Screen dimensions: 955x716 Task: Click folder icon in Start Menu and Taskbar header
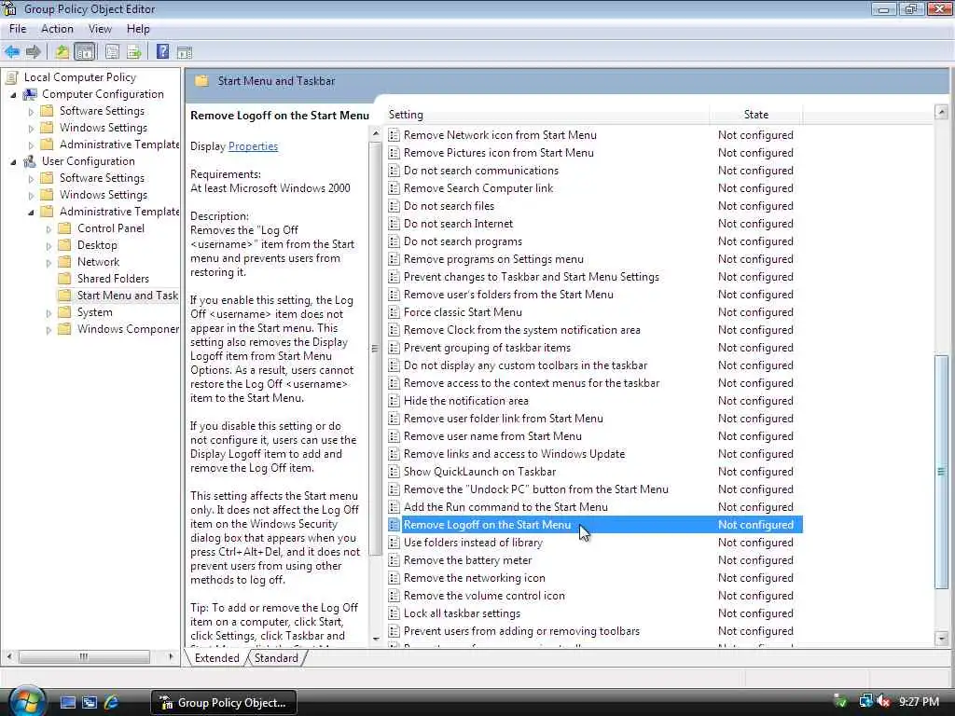[201, 81]
